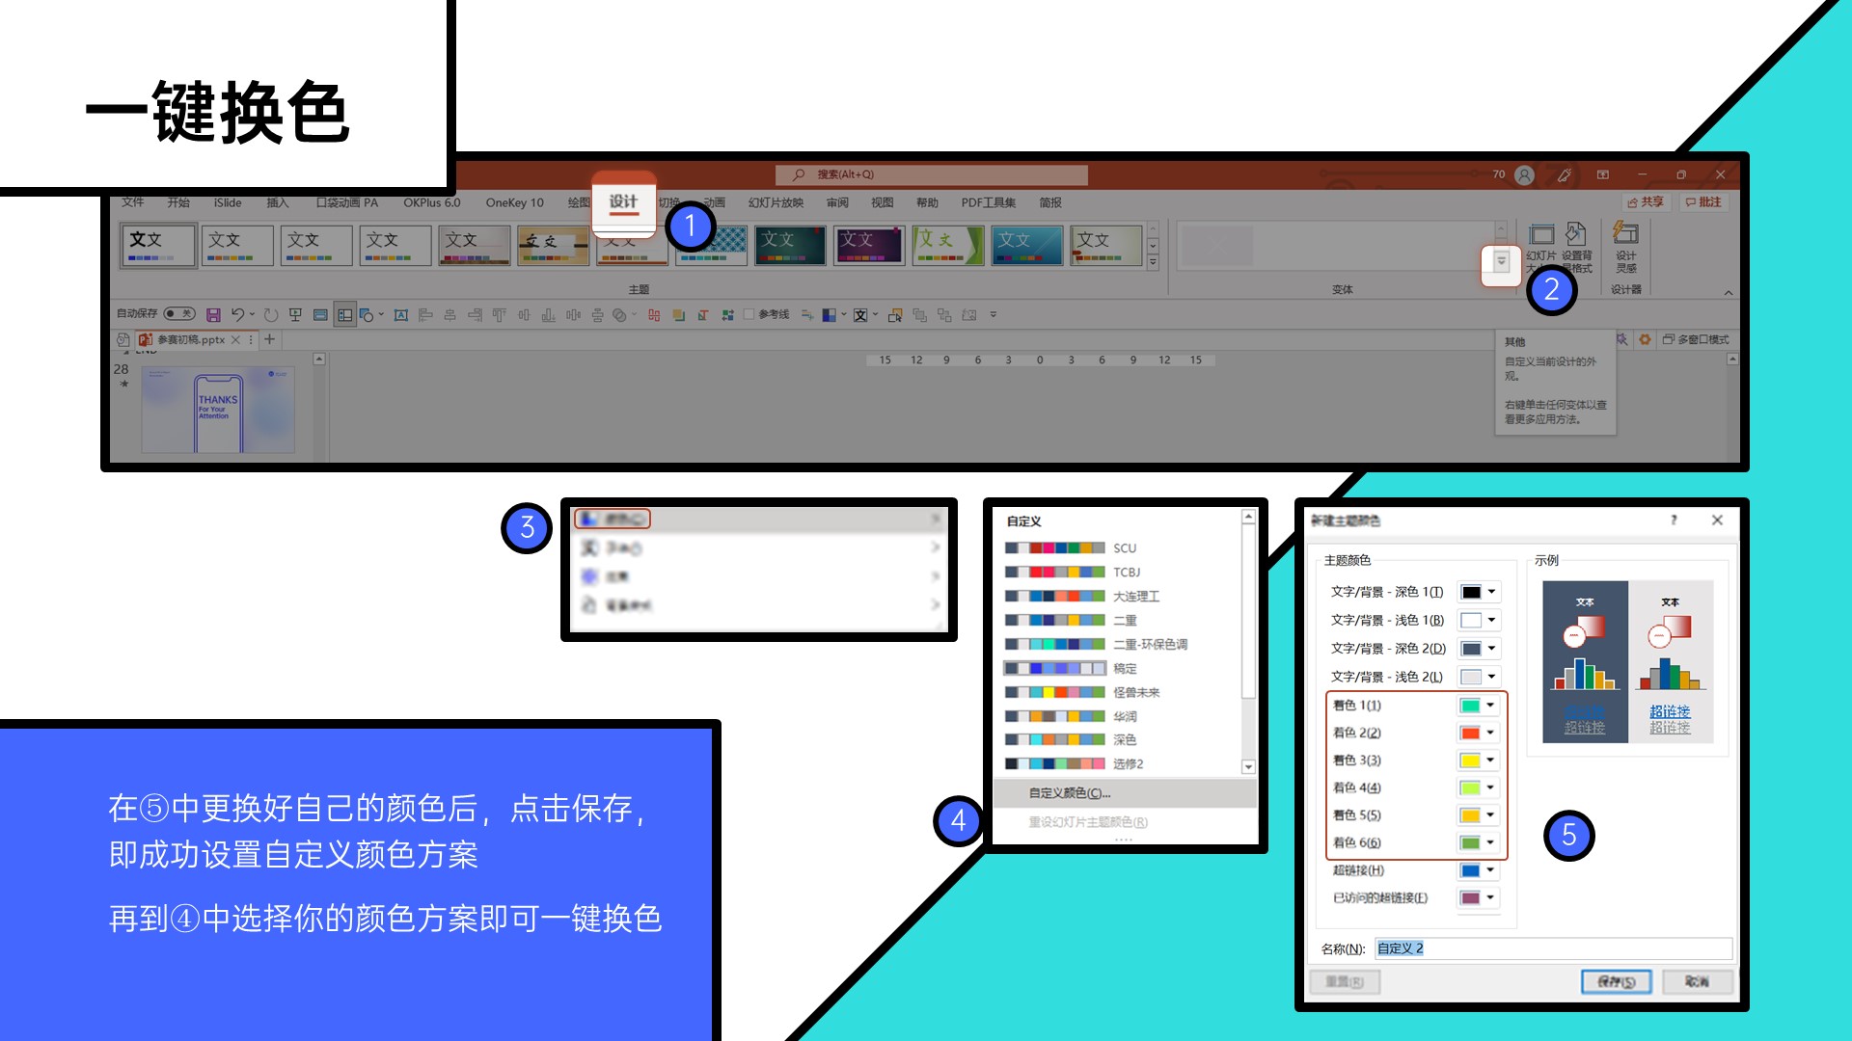This screenshot has height=1041, width=1852.
Task: Click the pen/draw icon in title bar
Action: pyautogui.click(x=1564, y=174)
